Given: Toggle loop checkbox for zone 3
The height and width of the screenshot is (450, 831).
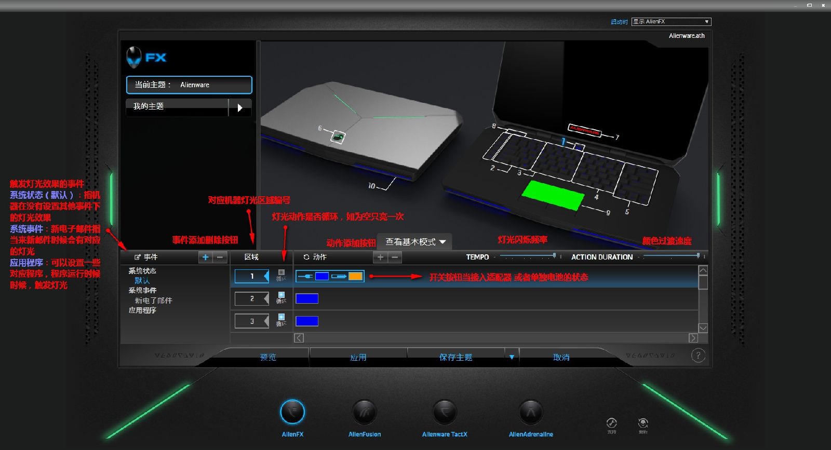Looking at the screenshot, I should click(282, 317).
